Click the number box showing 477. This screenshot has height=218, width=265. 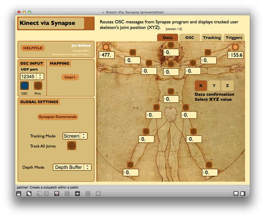(107, 55)
